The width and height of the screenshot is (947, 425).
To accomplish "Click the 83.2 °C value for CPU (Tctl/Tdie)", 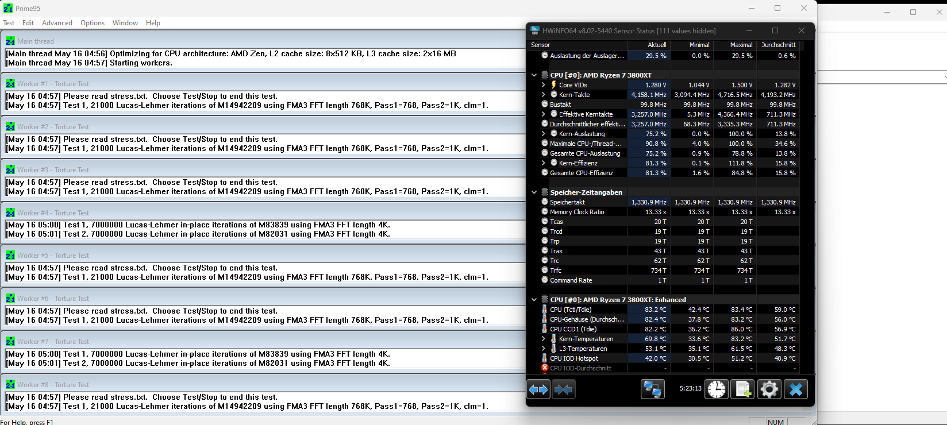I will (655, 310).
